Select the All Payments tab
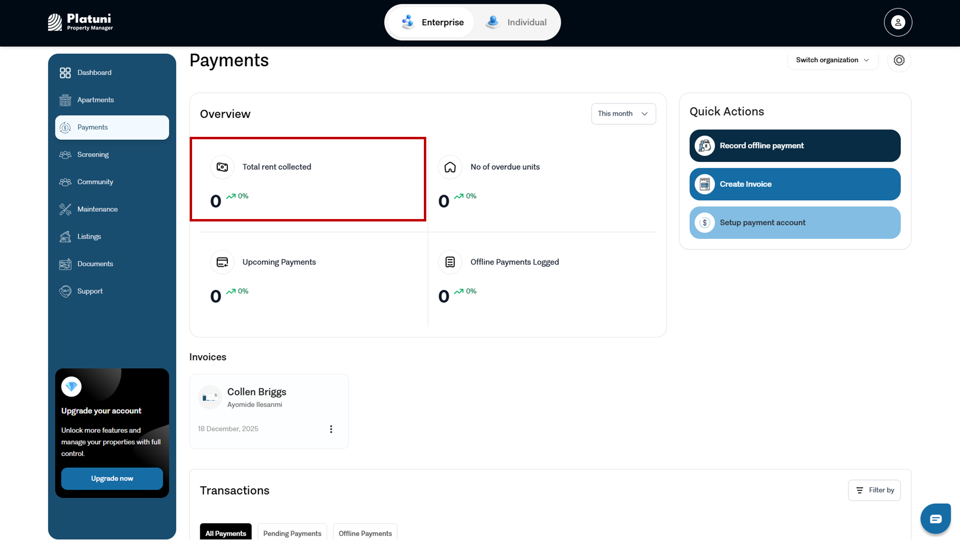 tap(225, 532)
